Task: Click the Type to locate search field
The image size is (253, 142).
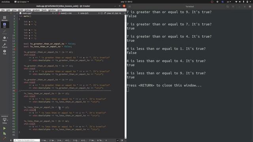Action: click(x=26, y=140)
